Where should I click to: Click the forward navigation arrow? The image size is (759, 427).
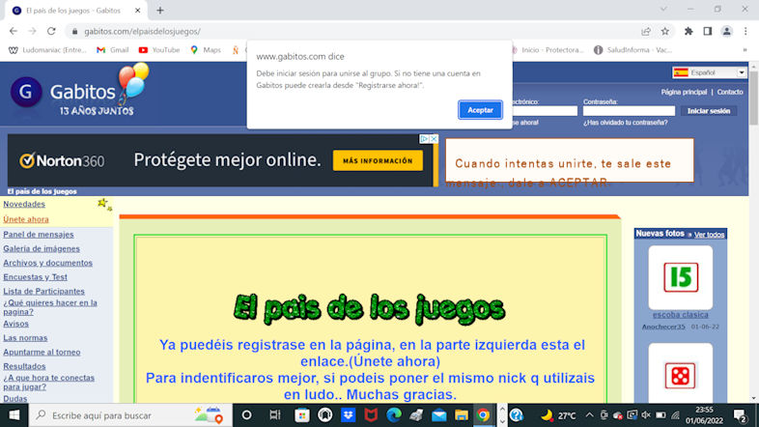[32, 31]
